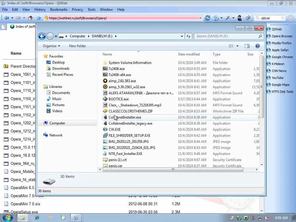The width and height of the screenshot is (296, 222).
Task: Click the horizontal scrollbar thumb in Explorer
Action: click(x=173, y=169)
